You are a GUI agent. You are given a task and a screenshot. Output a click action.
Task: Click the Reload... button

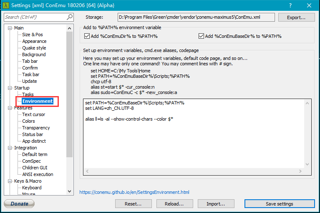(174, 204)
